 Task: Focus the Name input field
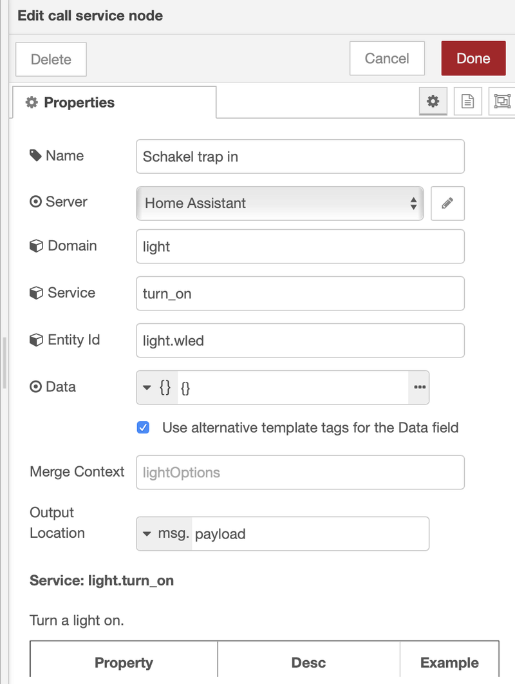click(300, 157)
